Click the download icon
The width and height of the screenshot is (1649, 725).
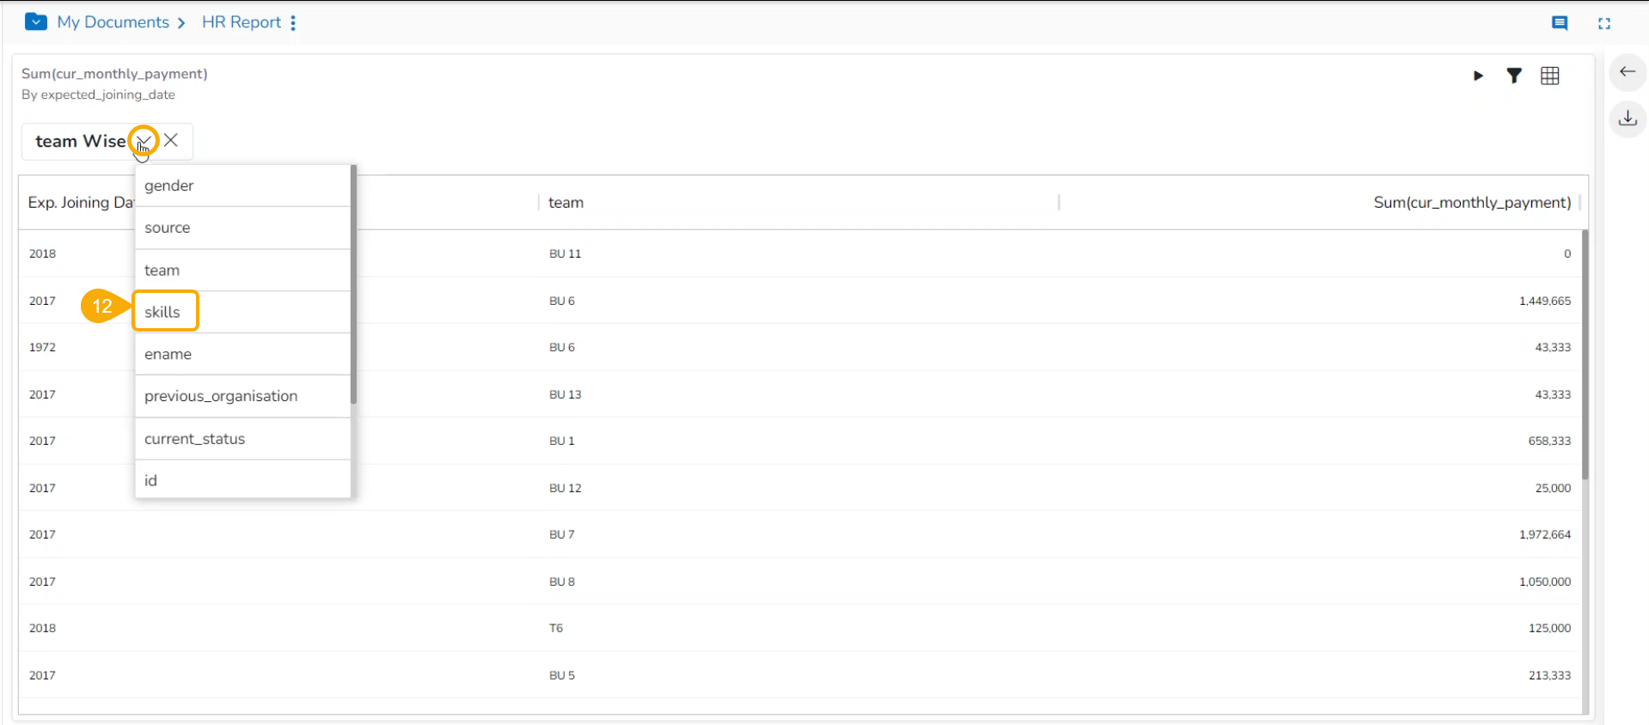tap(1627, 119)
